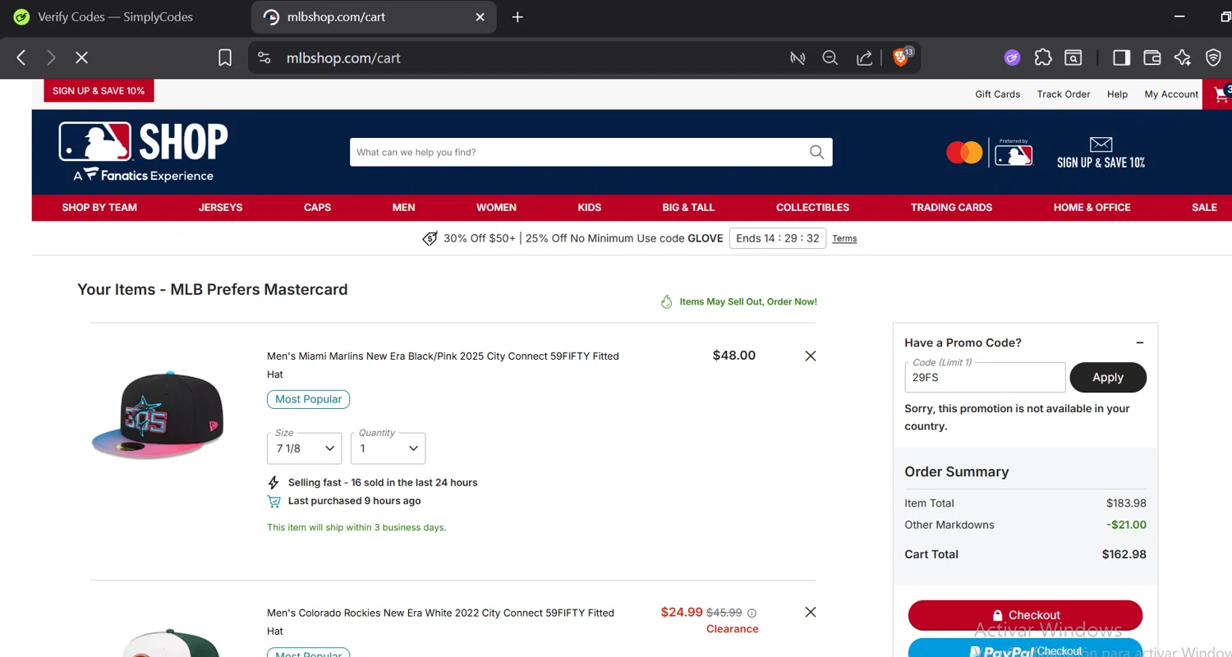
Task: Open the JERSEYS menu
Action: tap(220, 208)
